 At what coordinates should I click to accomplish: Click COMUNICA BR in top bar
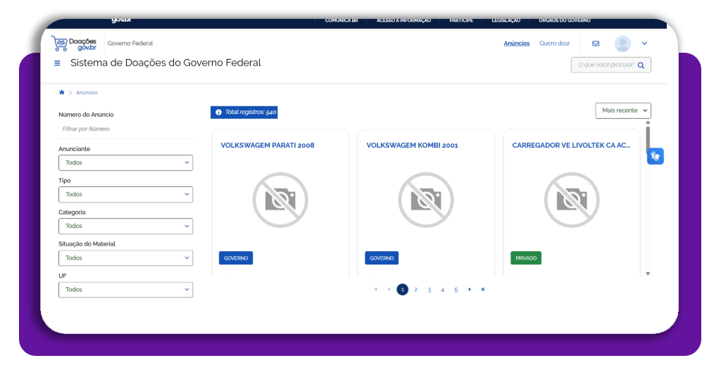[x=341, y=20]
